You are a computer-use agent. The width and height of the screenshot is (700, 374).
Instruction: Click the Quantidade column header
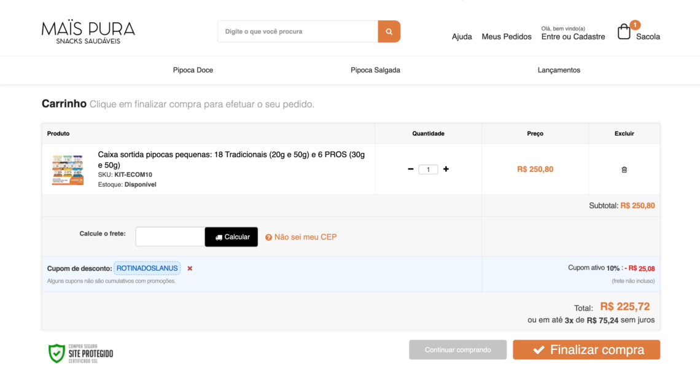tap(428, 133)
